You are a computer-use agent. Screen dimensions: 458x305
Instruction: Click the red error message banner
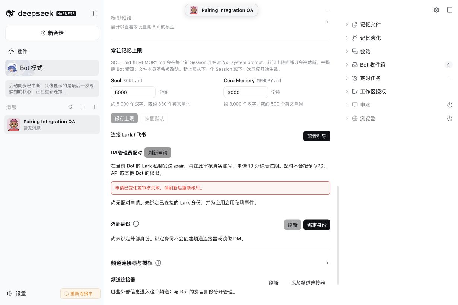[220, 188]
